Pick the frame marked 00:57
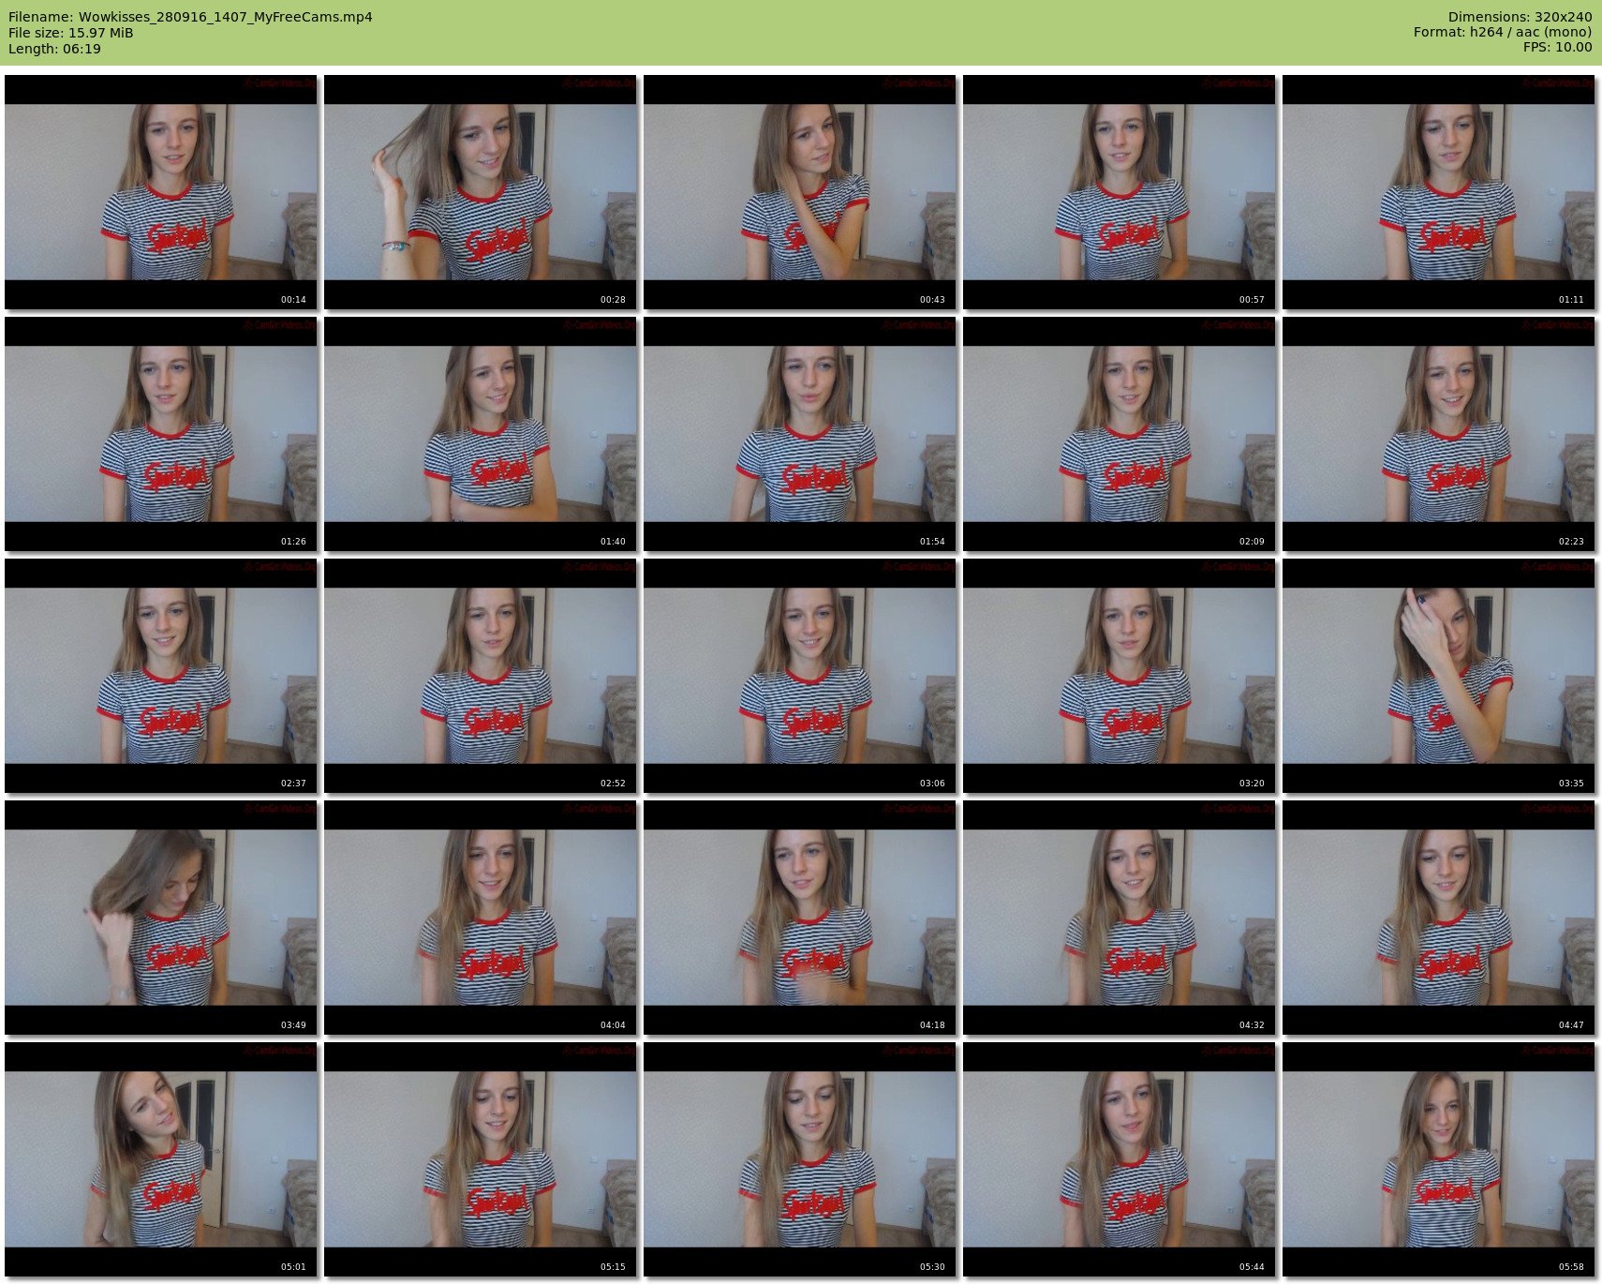The image size is (1602, 1284). (1120, 192)
